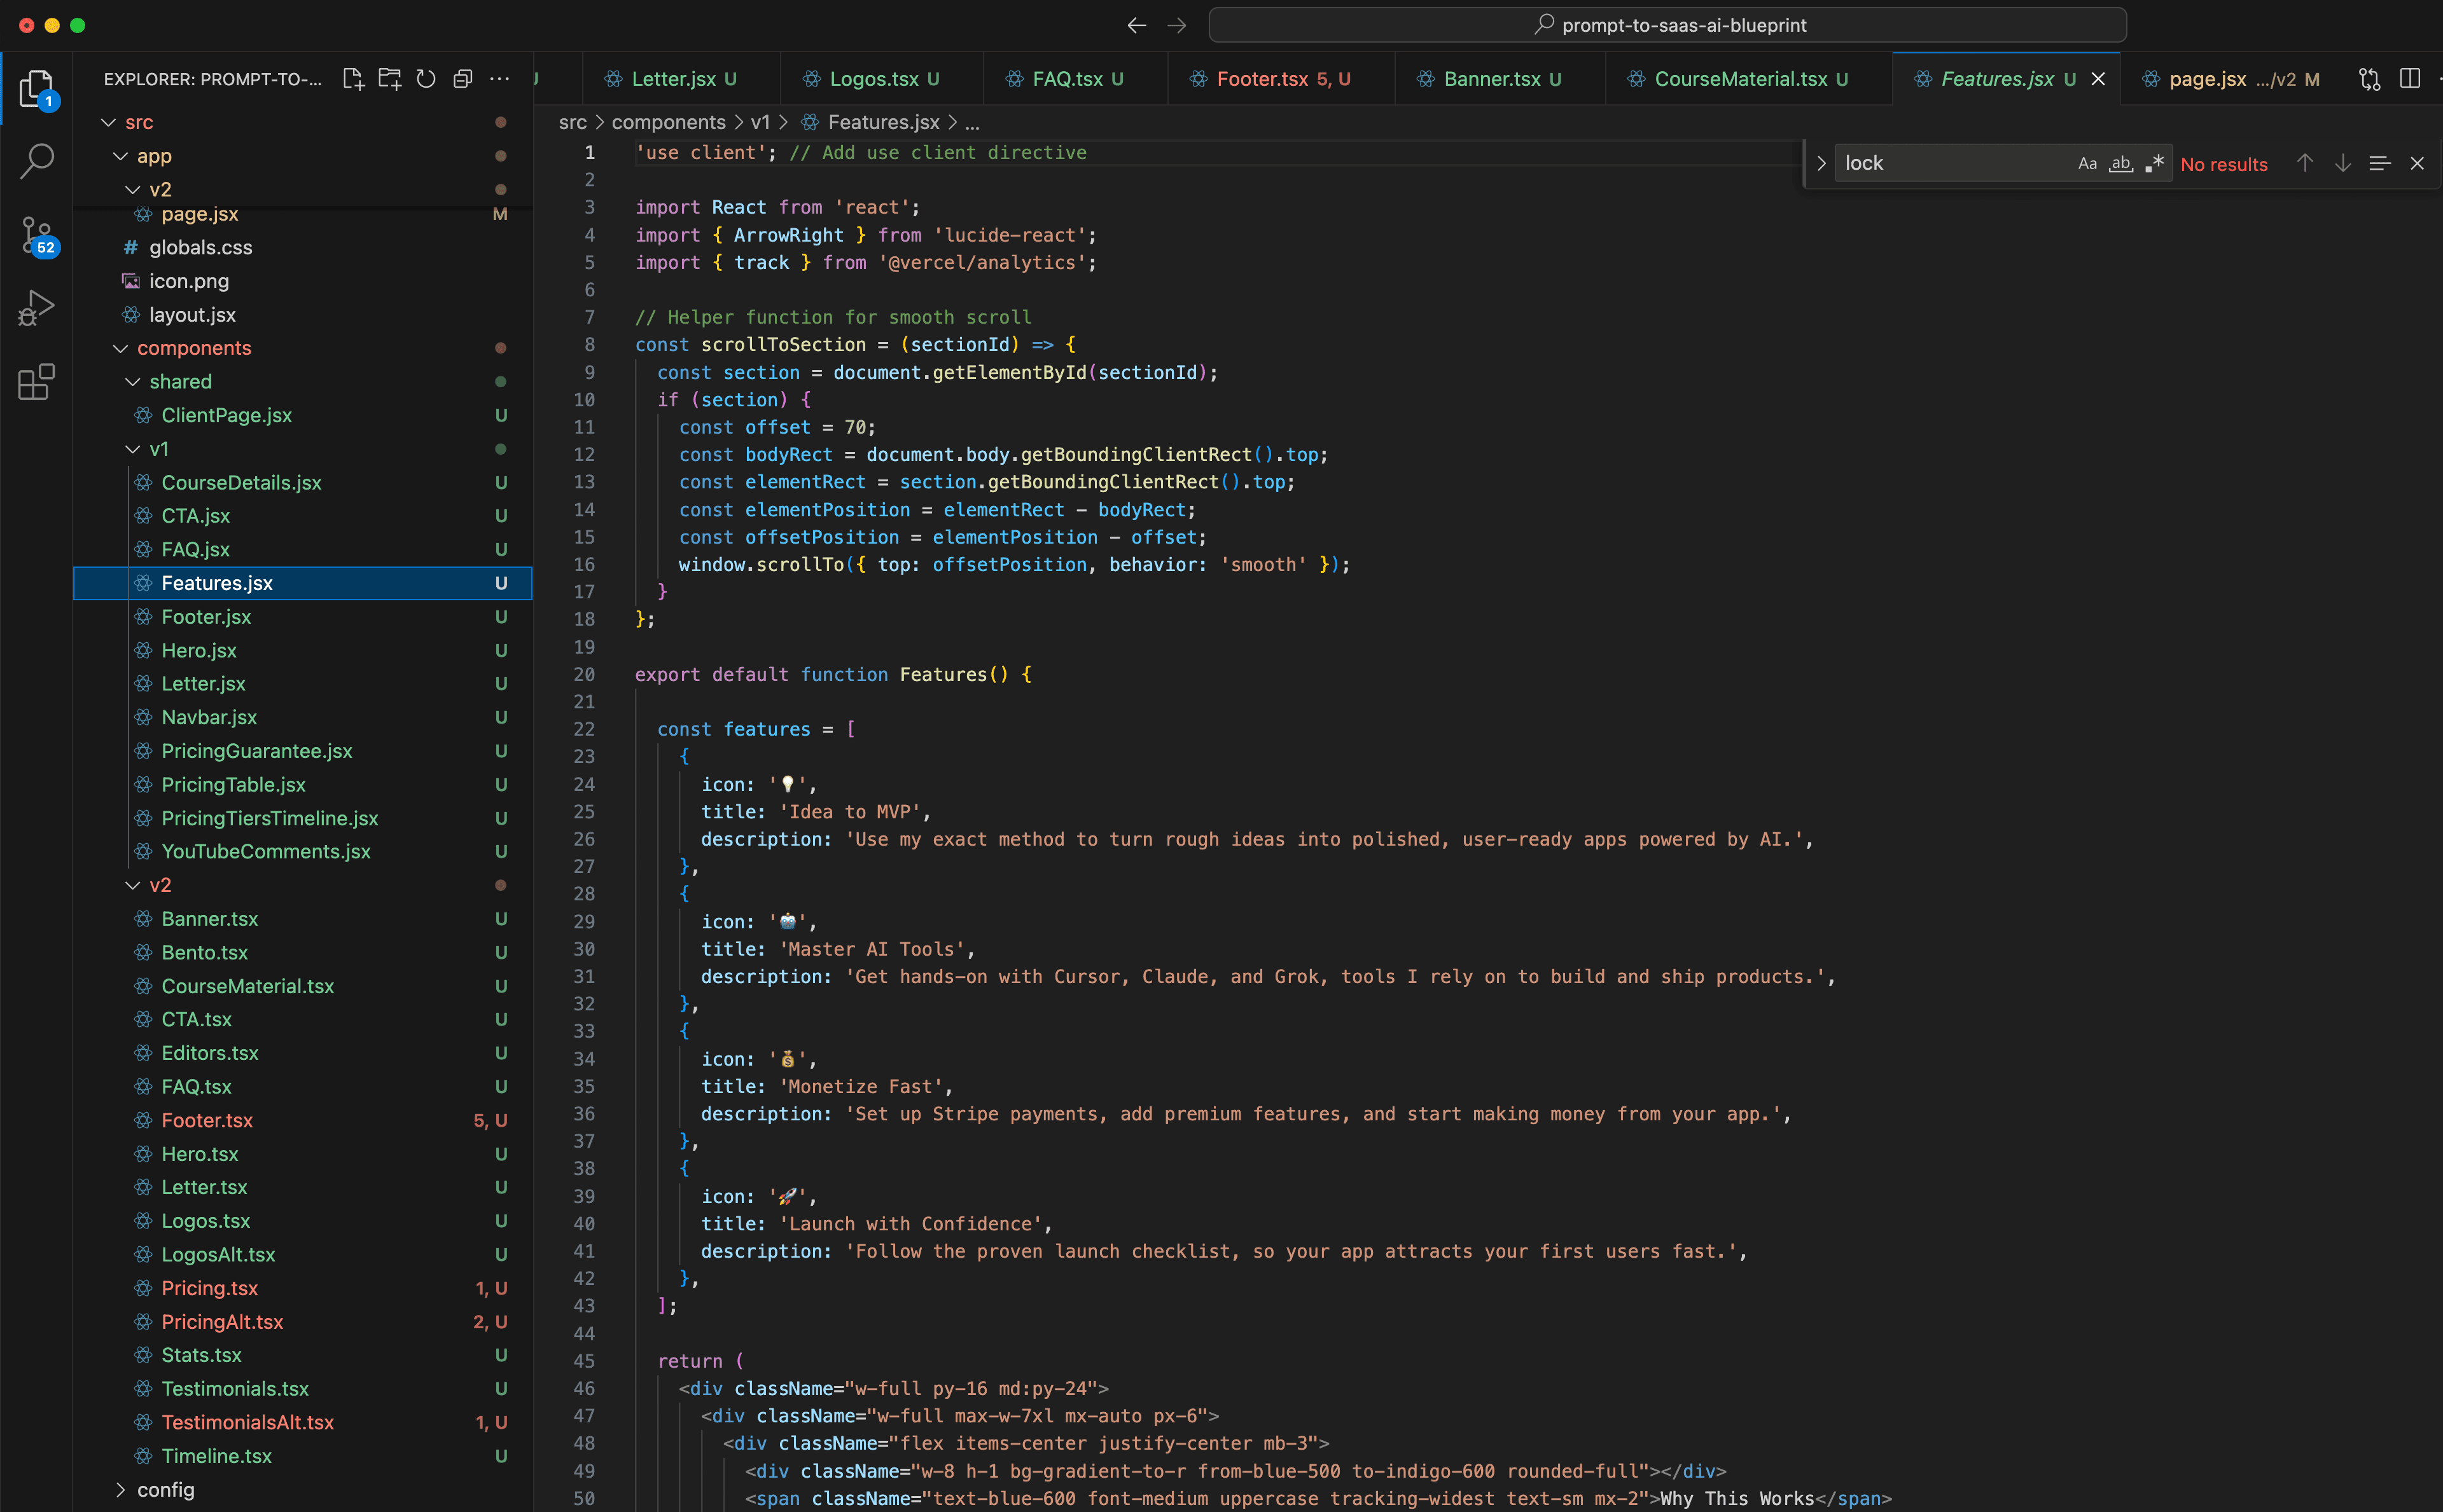Open layout.jsx in the file tree

(302, 315)
